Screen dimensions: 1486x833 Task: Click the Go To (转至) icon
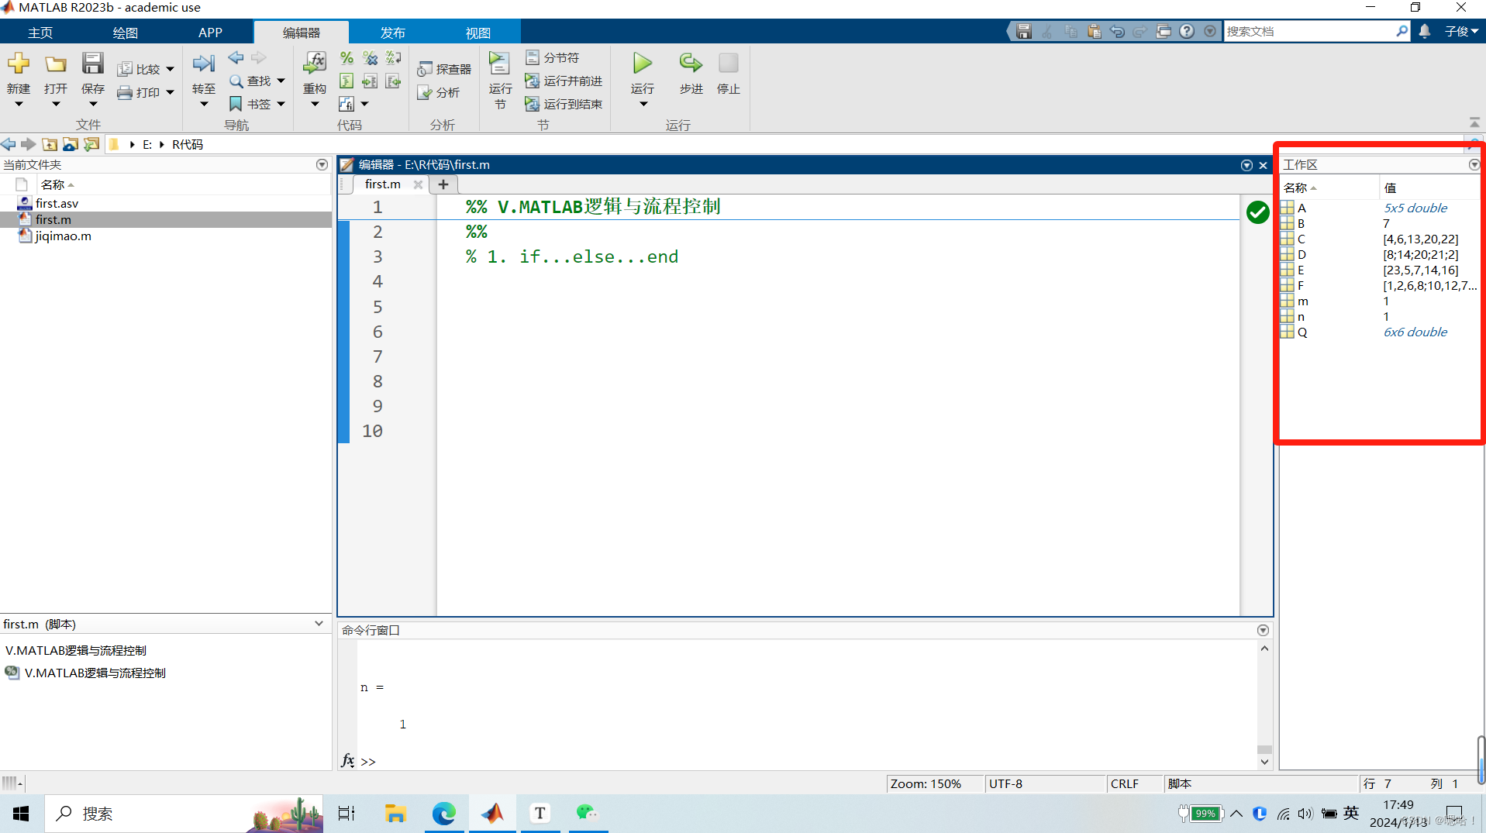[x=204, y=64]
